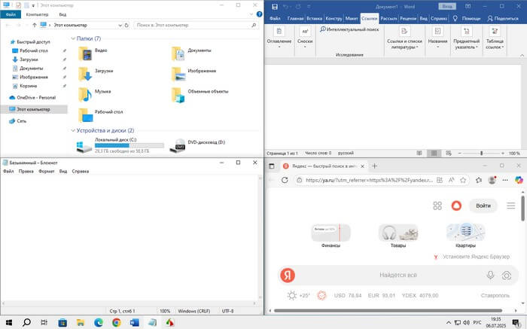
Task: Click the Войти button on Yandex
Action: click(483, 206)
